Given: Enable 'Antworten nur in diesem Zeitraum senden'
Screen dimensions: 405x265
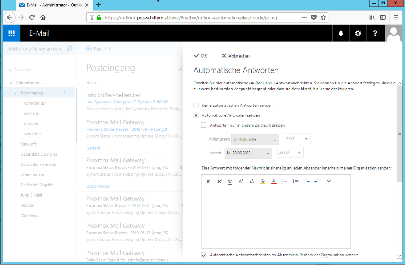Looking at the screenshot, I should (x=204, y=125).
